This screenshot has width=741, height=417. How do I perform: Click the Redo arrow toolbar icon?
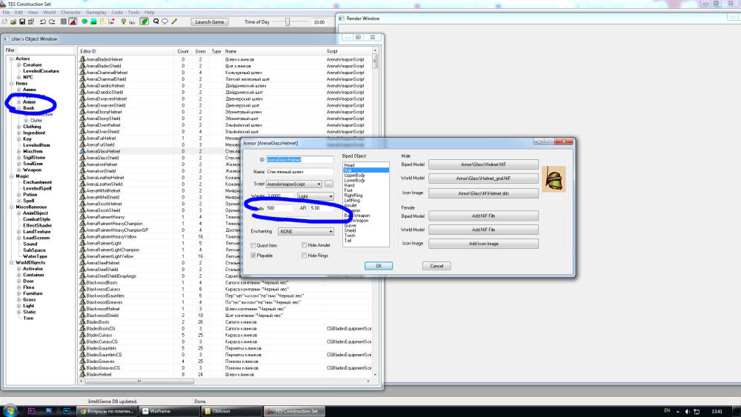pyautogui.click(x=52, y=21)
